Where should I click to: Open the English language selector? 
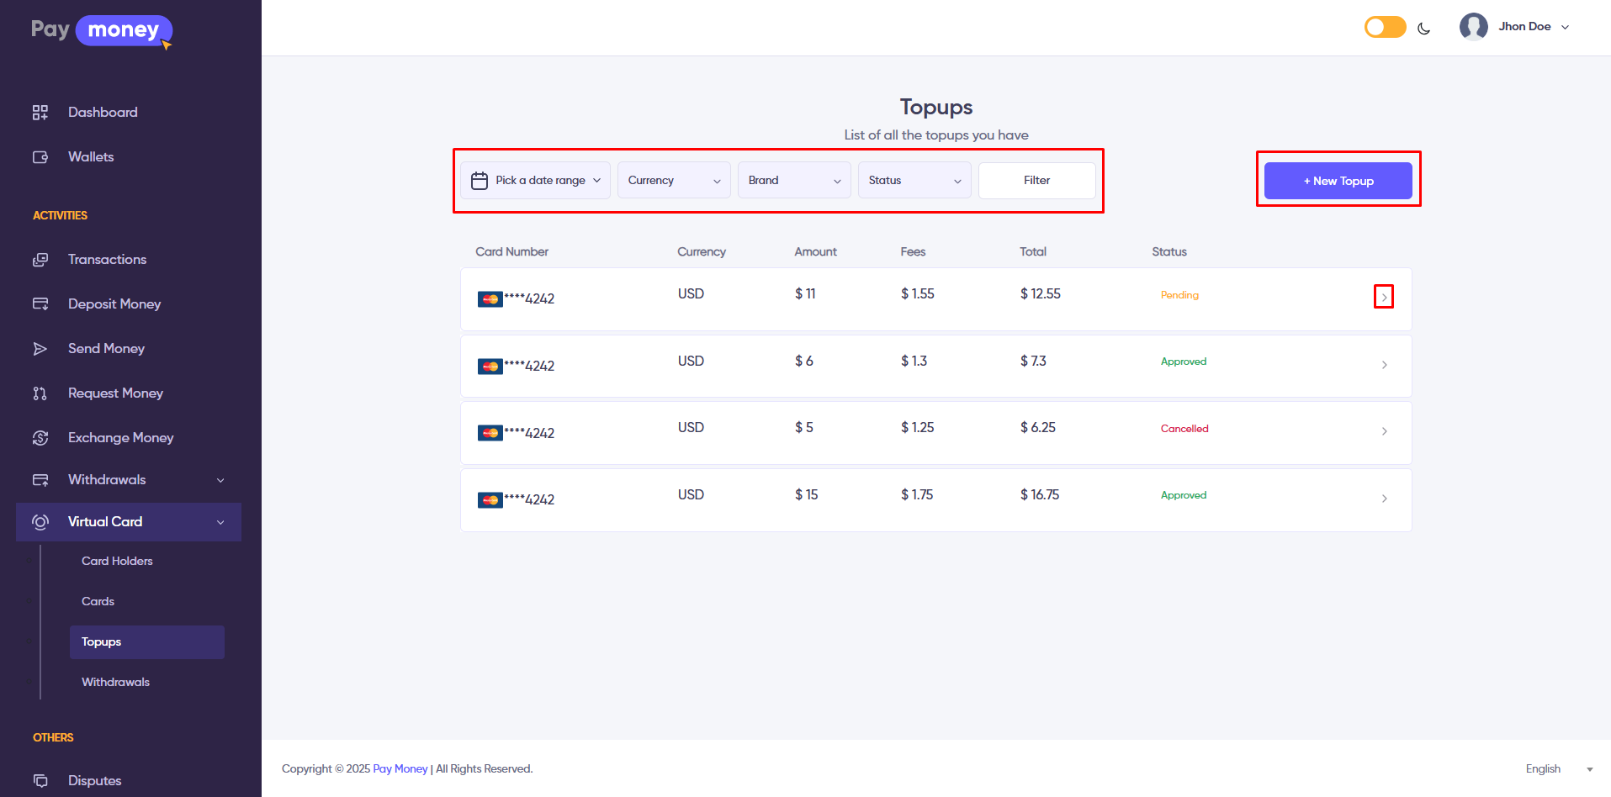coord(1558,769)
